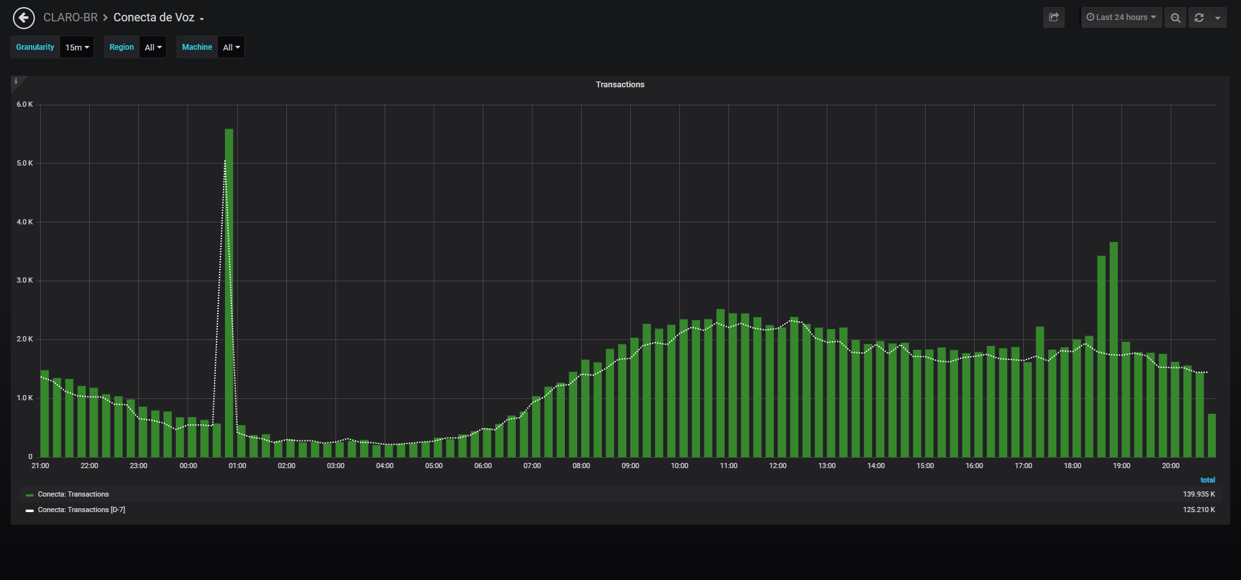Open the Region All dropdown

point(153,47)
